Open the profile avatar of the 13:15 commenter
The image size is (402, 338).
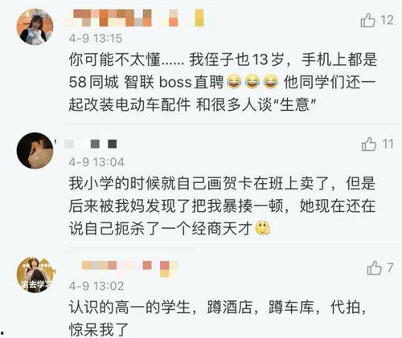[x=35, y=26]
